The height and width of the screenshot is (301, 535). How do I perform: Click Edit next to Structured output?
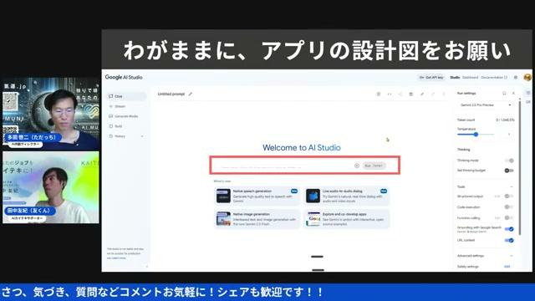[x=497, y=196]
